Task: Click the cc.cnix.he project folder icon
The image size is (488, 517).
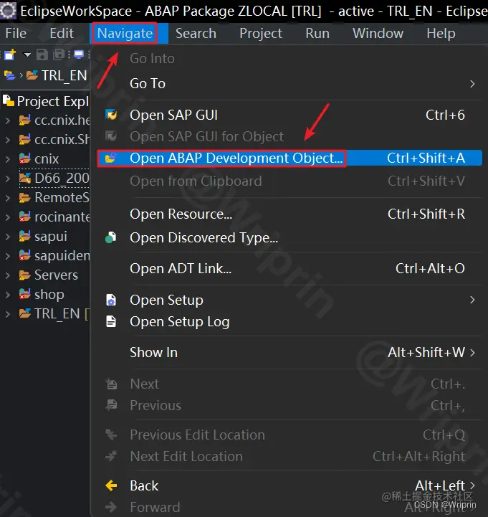Action: coord(24,120)
